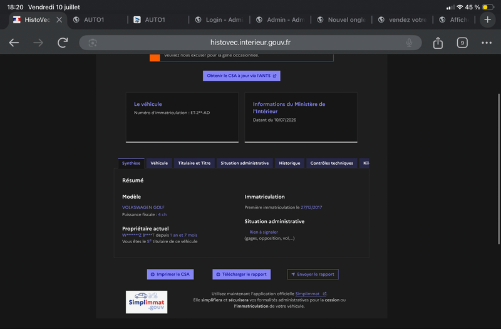Viewport: 501px width, 329px height.
Task: Click Rien à signaler status text
Action: 264,232
